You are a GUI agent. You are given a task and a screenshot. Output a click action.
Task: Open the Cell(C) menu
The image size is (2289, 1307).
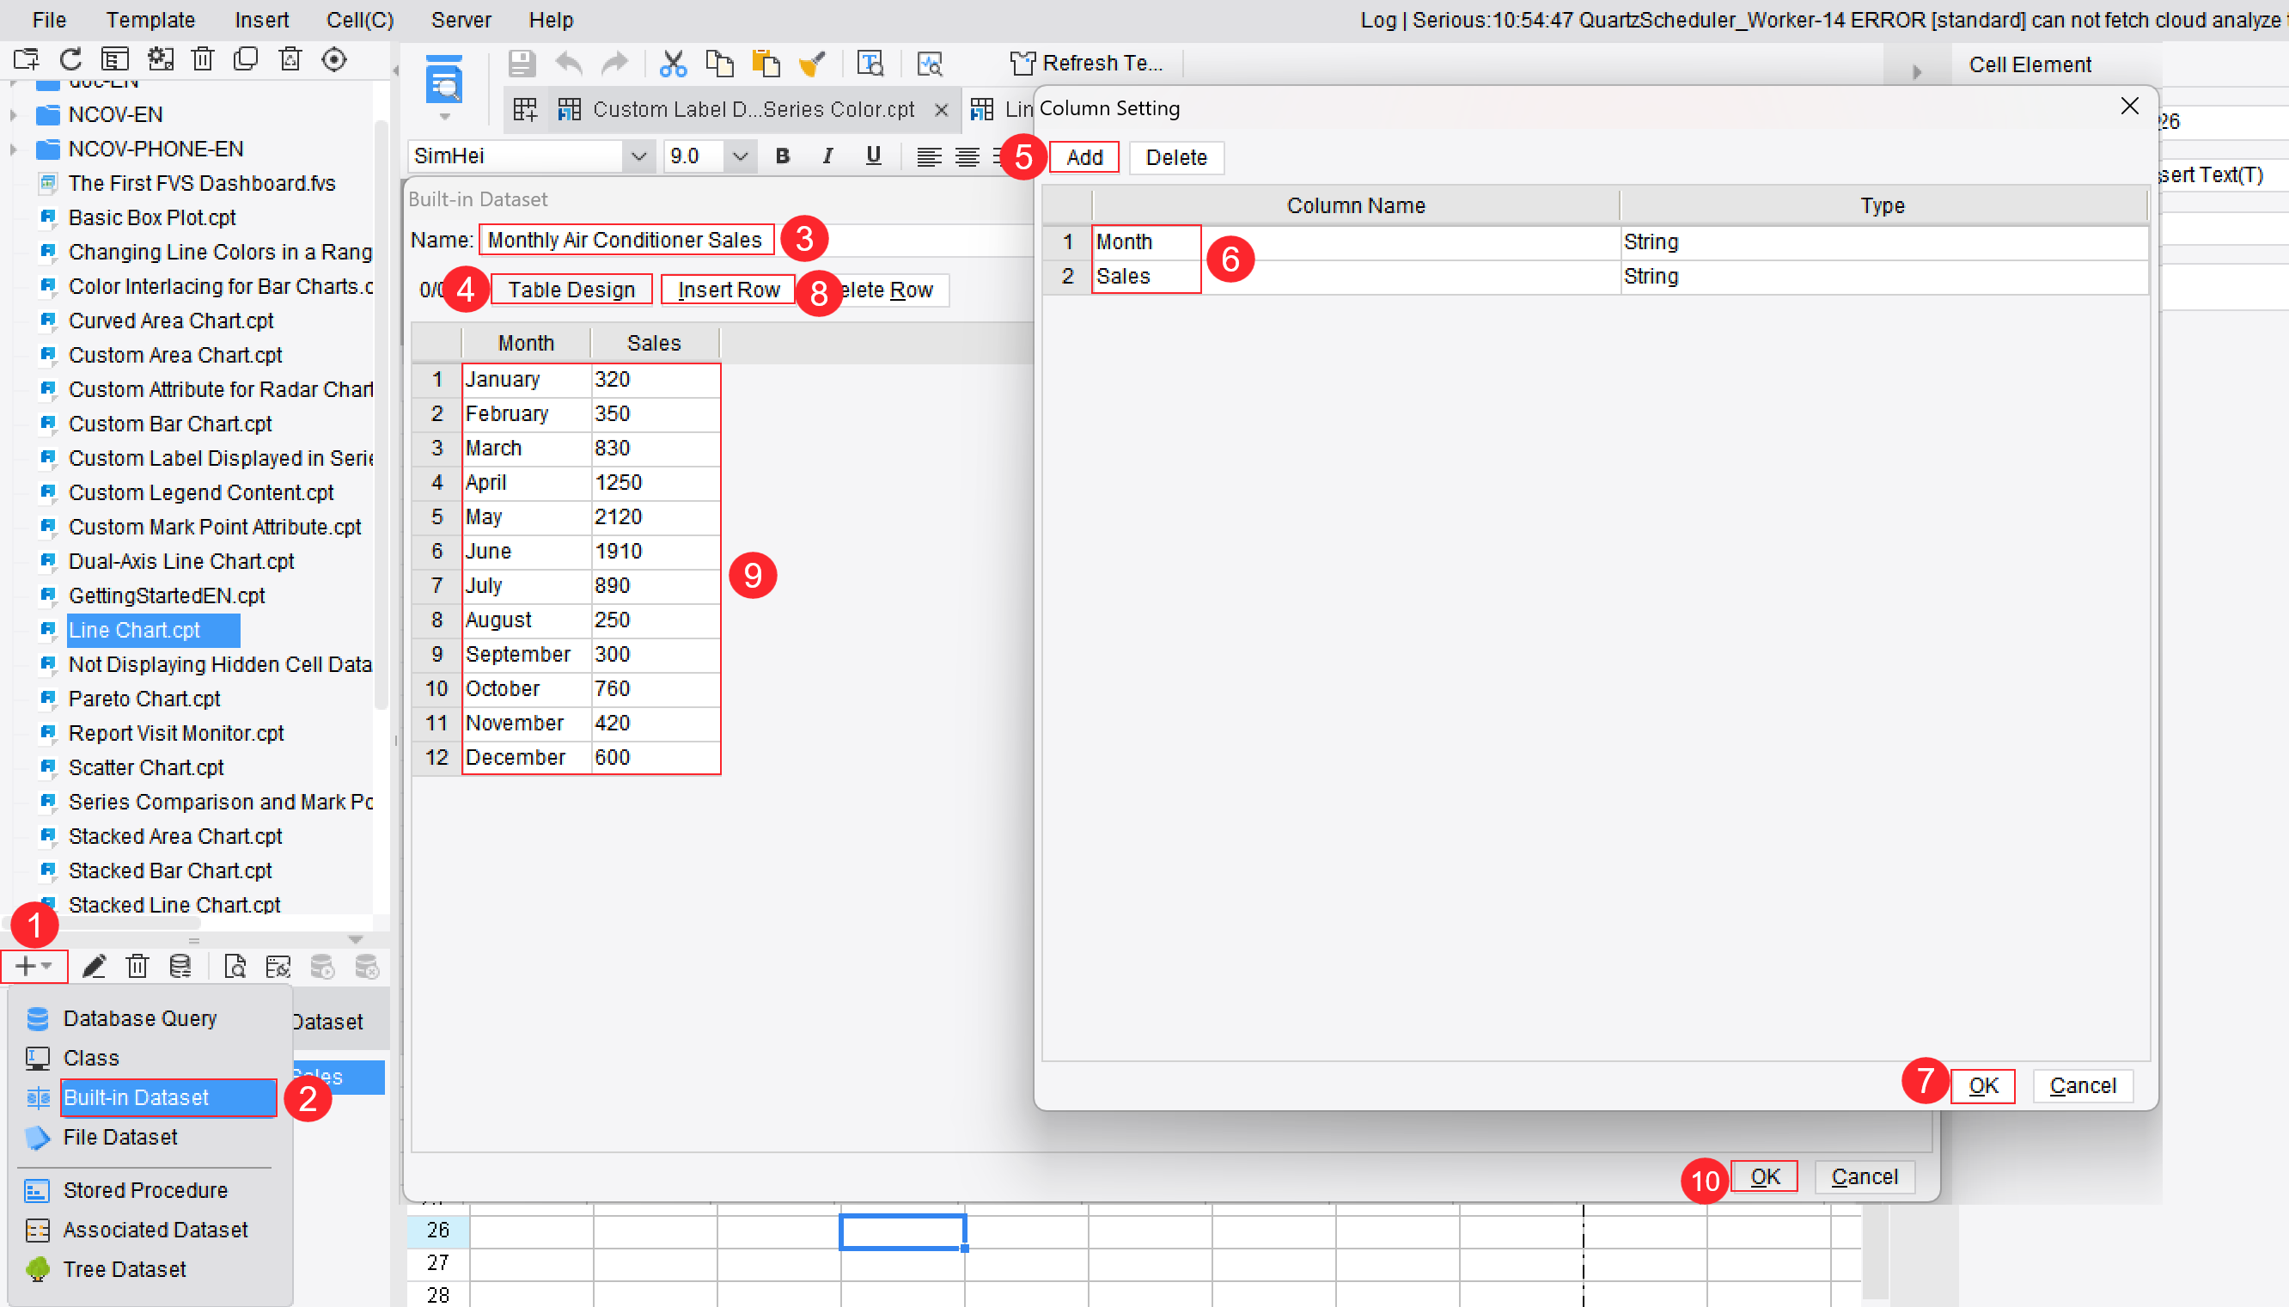coord(360,20)
